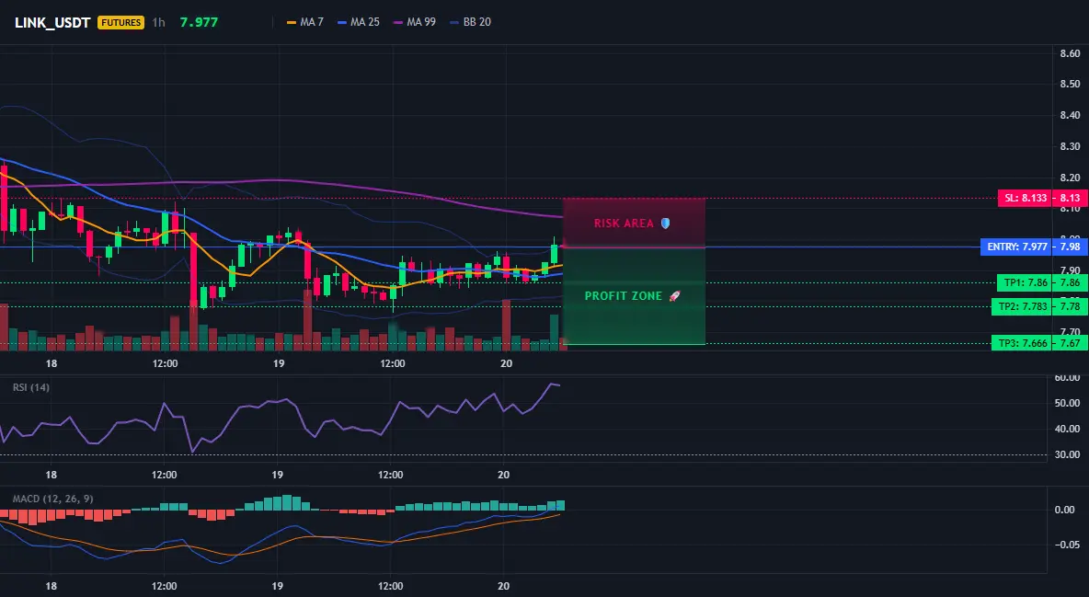This screenshot has height=597, width=1089.
Task: Click the shield icon beside RISK AREA
Action: click(x=665, y=224)
